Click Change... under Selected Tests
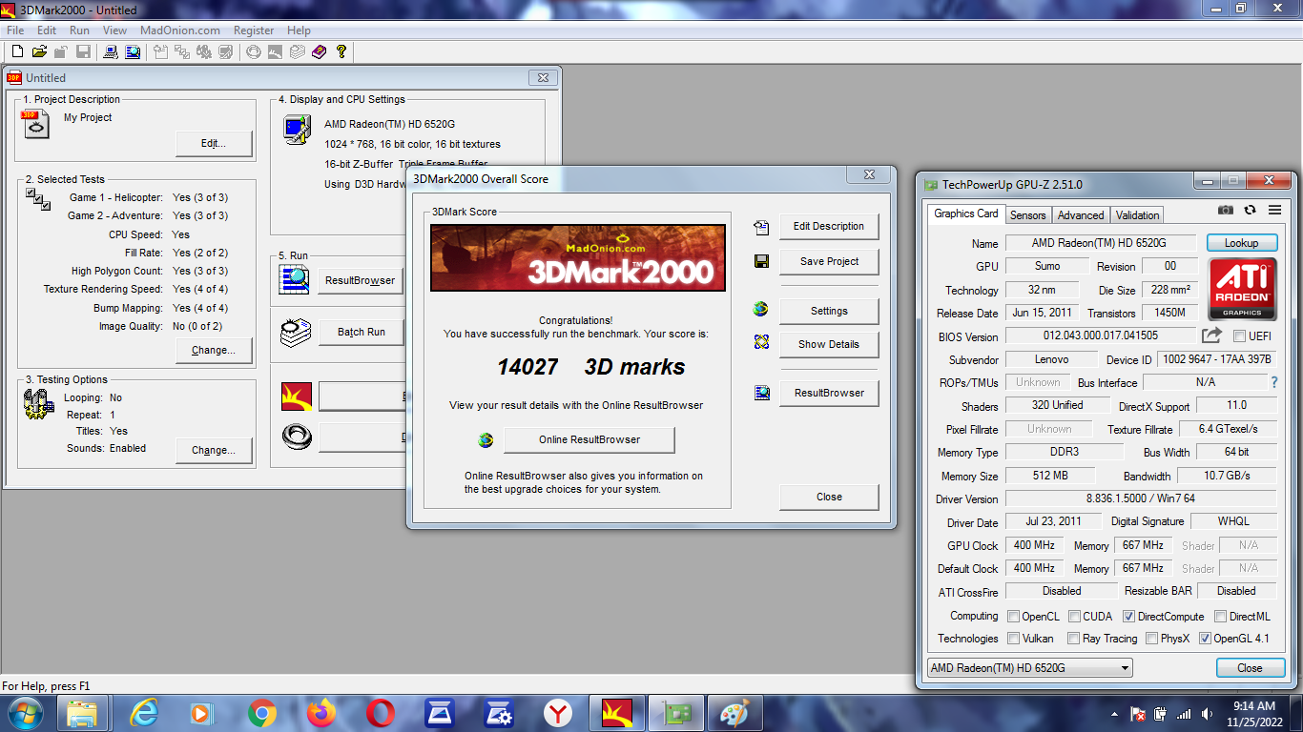The image size is (1303, 732). 214,350
